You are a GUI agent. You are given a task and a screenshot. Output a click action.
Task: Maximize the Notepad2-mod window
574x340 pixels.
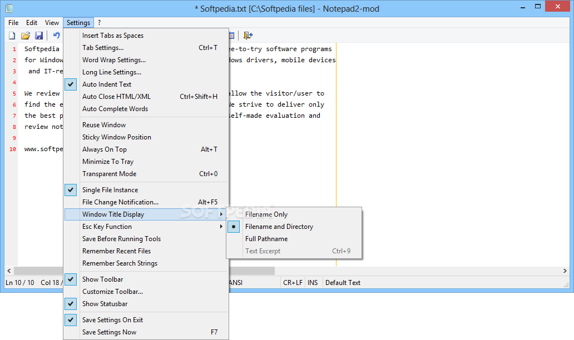tap(538, 7)
